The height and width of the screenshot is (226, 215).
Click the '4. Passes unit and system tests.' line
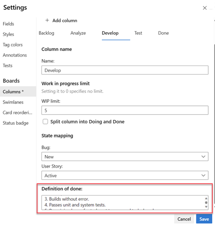pos(75,205)
